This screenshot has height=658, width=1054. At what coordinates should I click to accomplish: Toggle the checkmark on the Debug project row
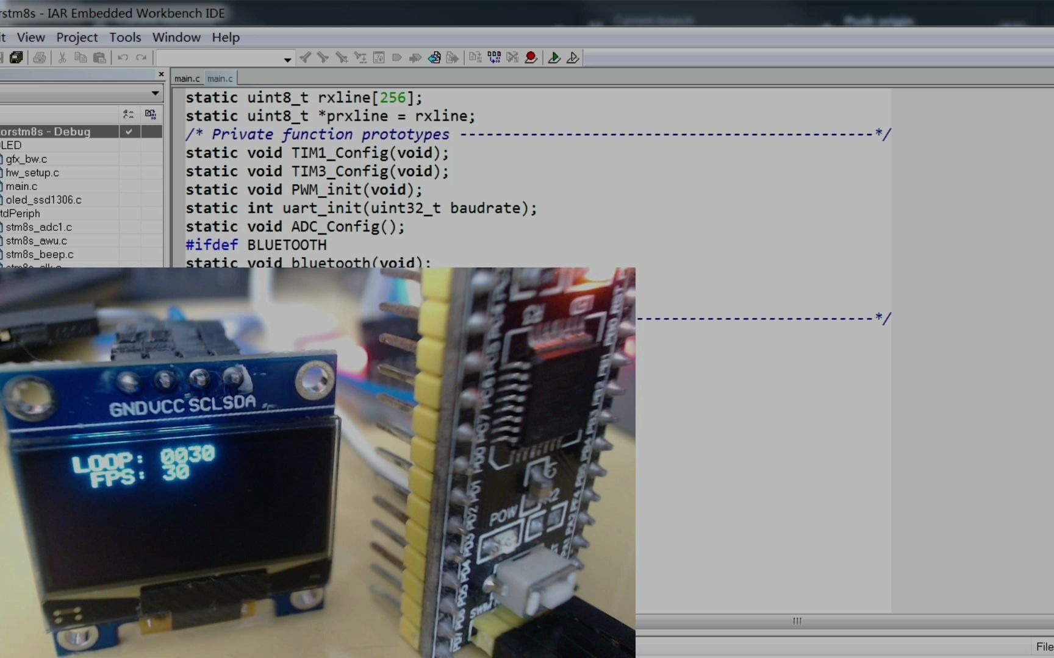coord(129,132)
